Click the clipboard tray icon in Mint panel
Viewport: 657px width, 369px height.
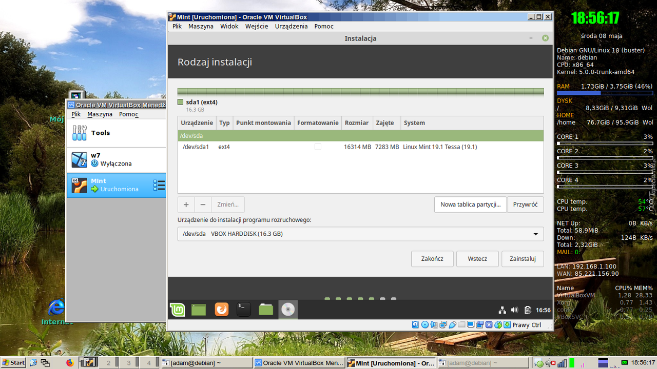click(528, 310)
